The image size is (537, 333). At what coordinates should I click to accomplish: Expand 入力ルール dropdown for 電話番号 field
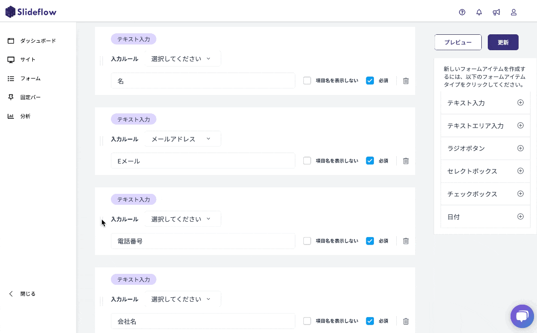[182, 219]
